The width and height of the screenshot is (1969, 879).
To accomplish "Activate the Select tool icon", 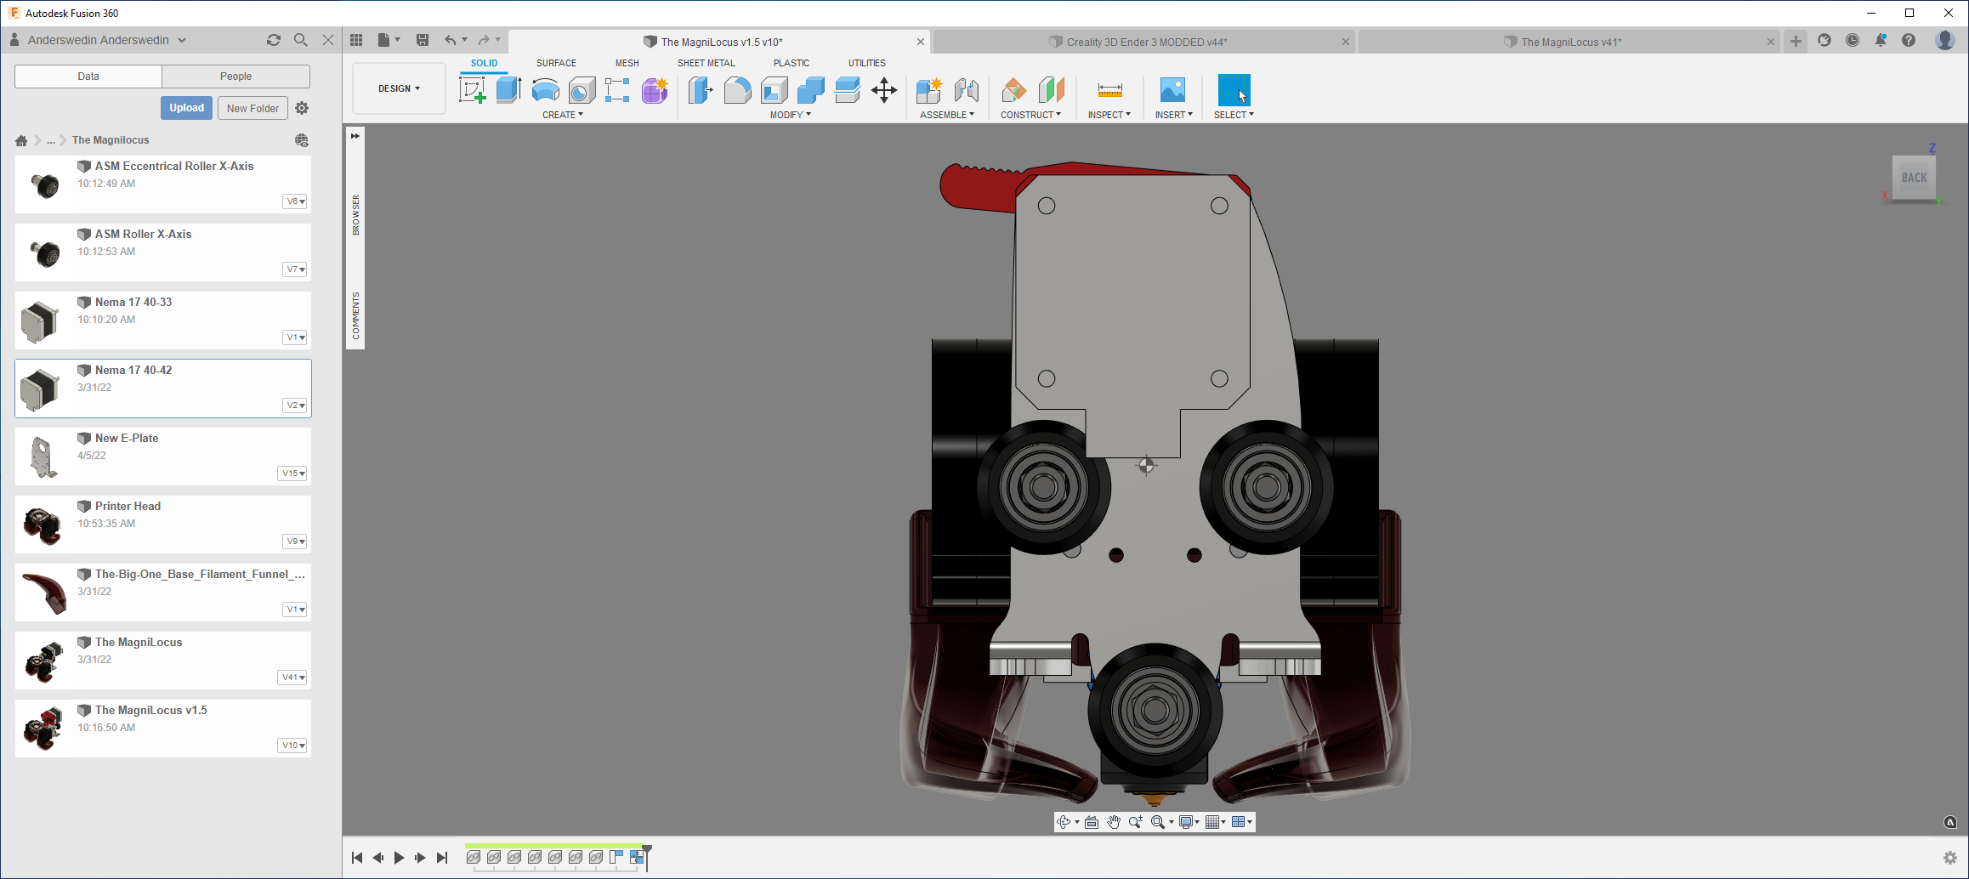I will [x=1234, y=90].
